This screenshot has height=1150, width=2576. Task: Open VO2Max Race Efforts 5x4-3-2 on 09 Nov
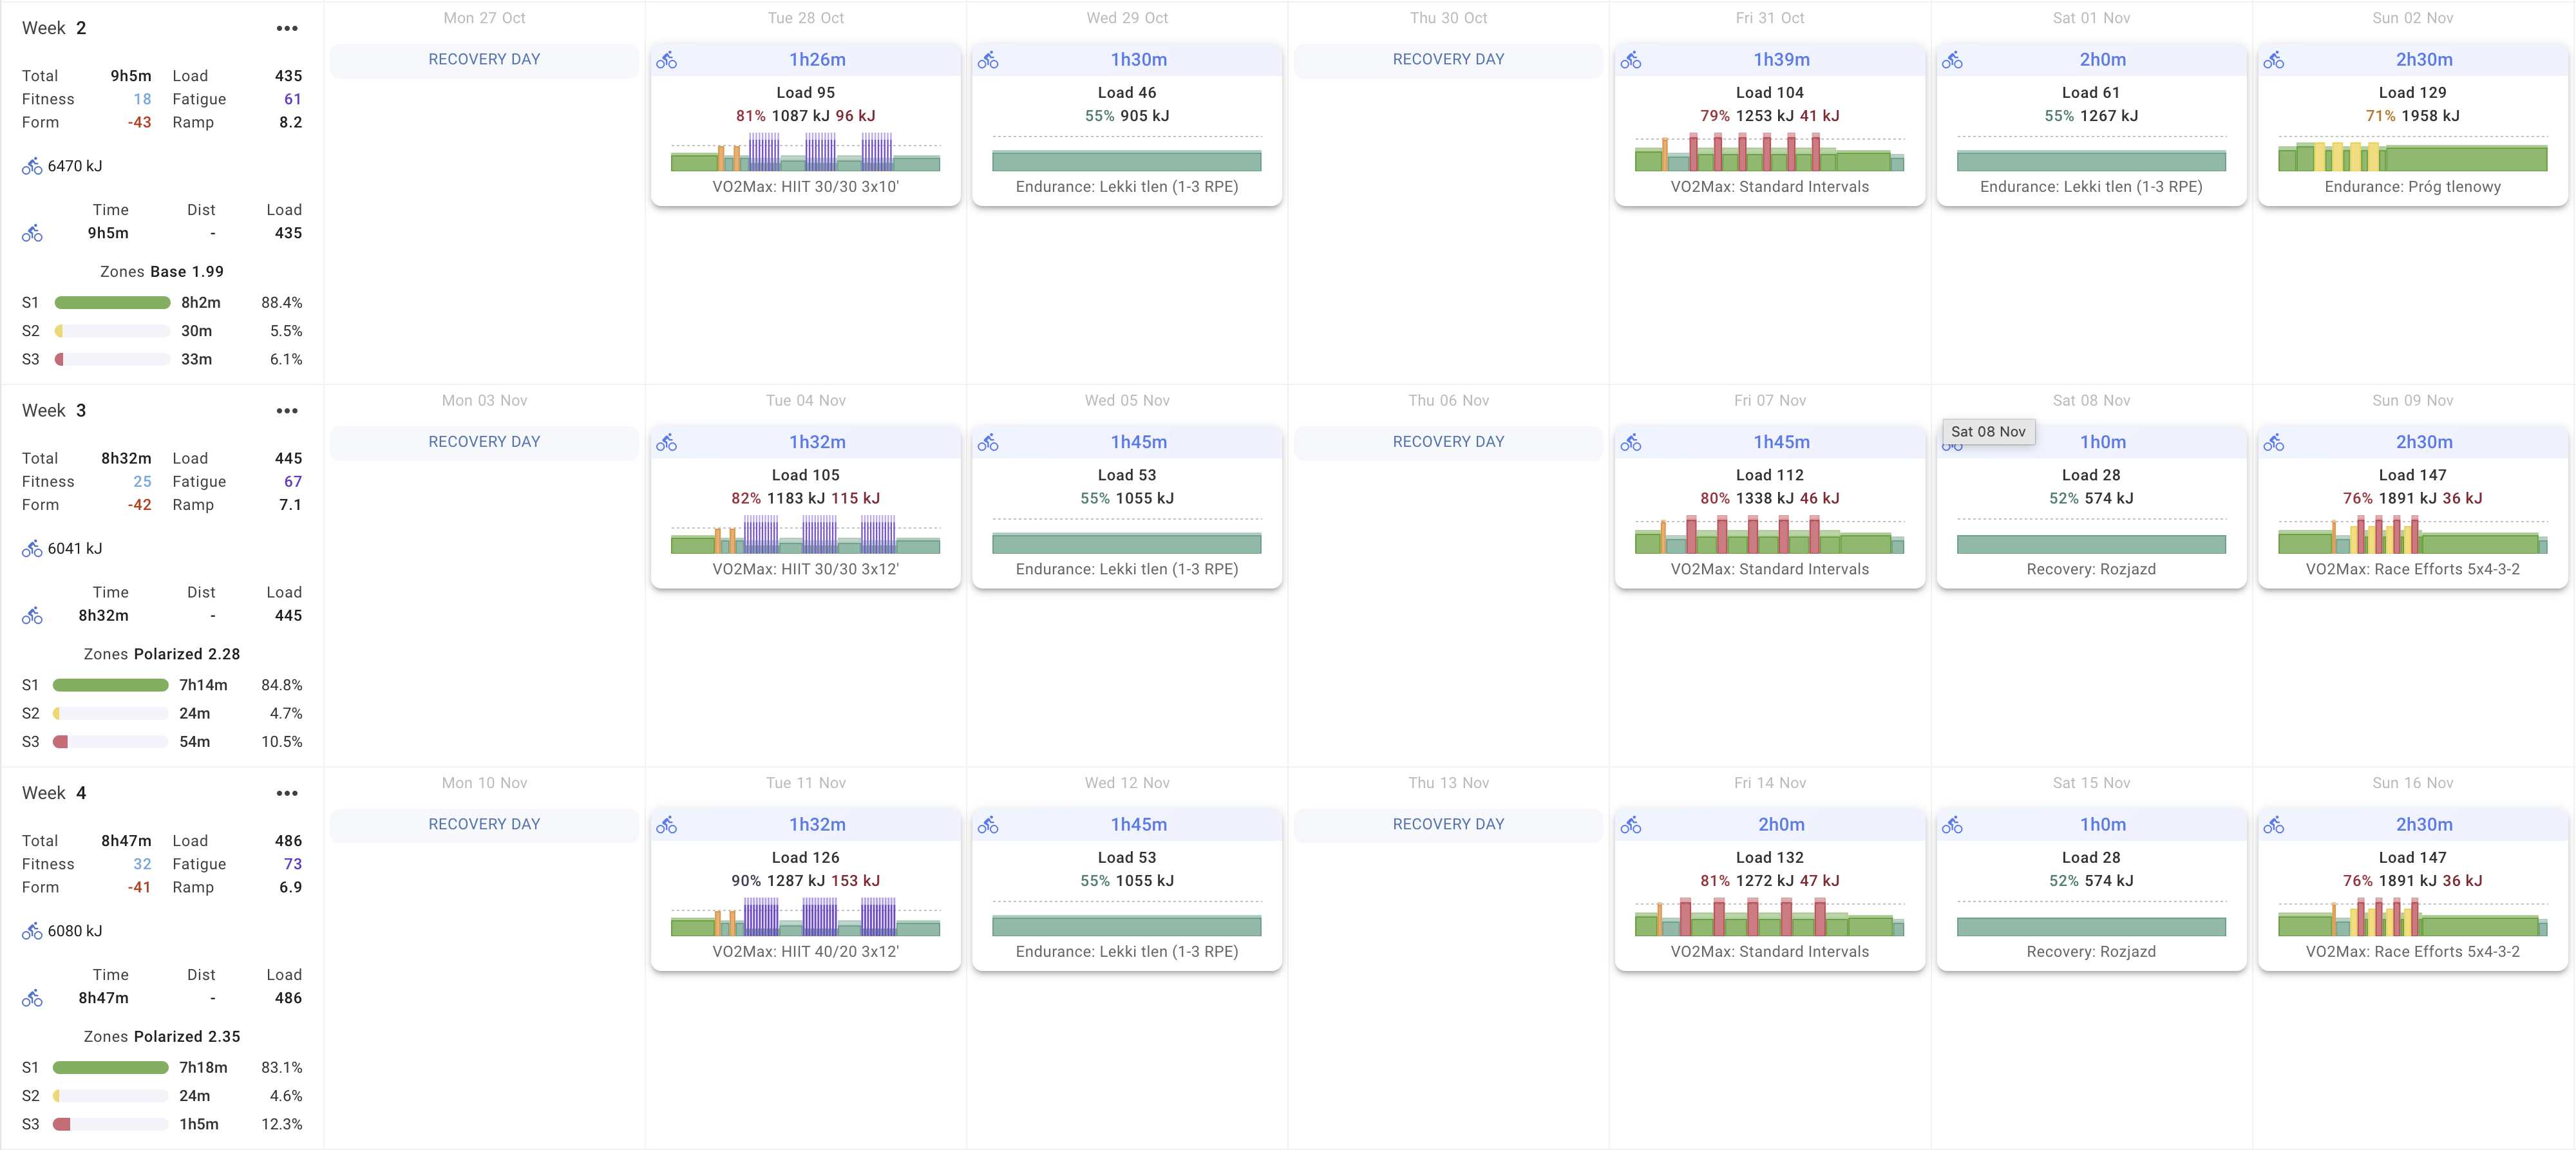click(x=2412, y=569)
